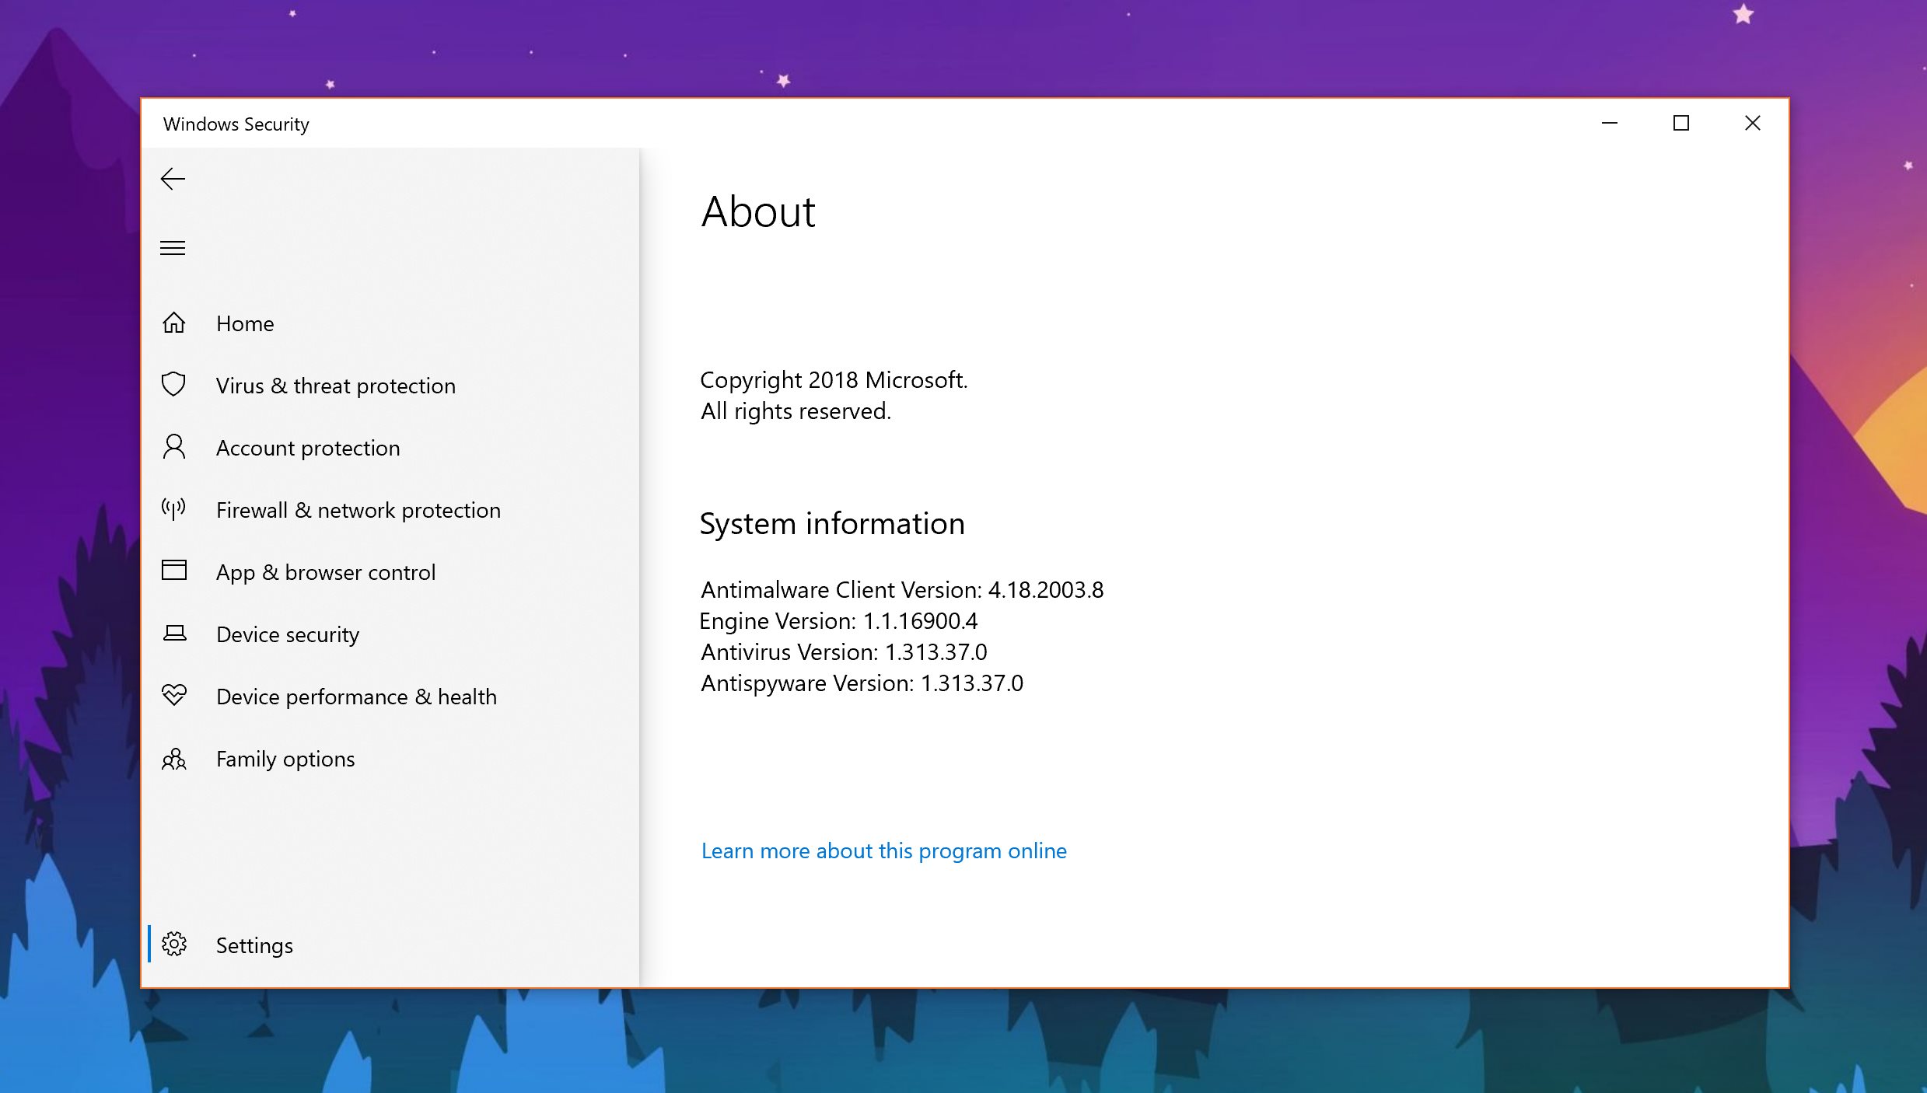This screenshot has height=1093, width=1927.
Task: Click the Antivirus Version 1.313.37.0 line
Action: pos(844,652)
